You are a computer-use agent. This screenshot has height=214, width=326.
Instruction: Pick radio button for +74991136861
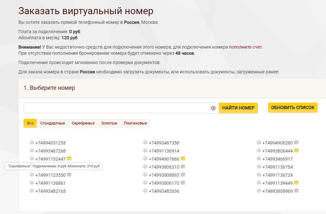click(32, 182)
